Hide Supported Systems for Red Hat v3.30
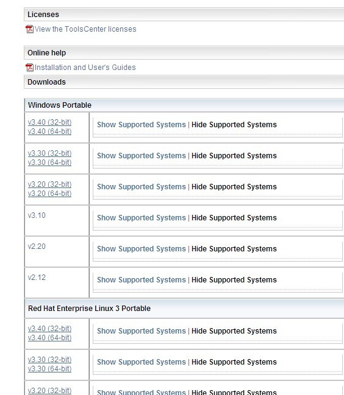Screen dimensions: 344x395 tap(234, 362)
